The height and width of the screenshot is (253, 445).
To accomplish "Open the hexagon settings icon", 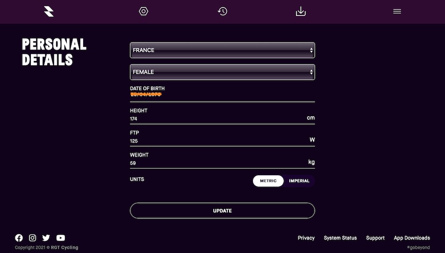I will click(143, 11).
